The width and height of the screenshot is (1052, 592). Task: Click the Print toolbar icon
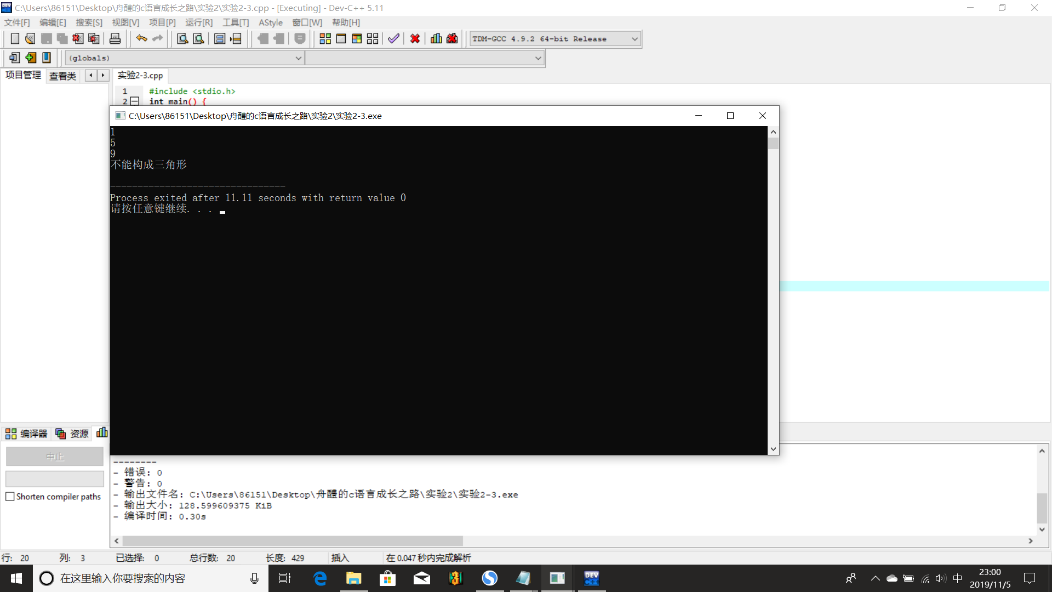click(115, 38)
